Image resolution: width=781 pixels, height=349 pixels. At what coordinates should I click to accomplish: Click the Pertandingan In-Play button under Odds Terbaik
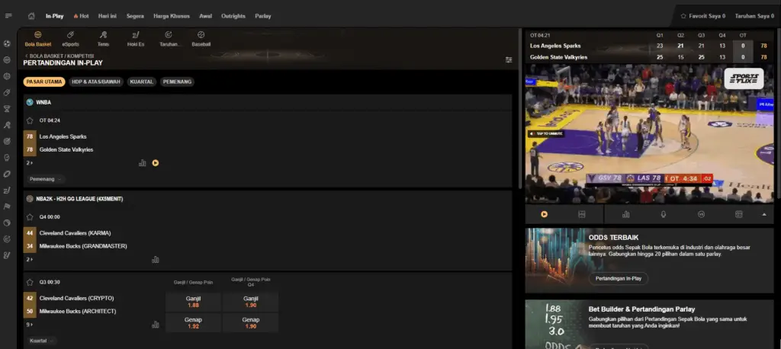(618, 279)
